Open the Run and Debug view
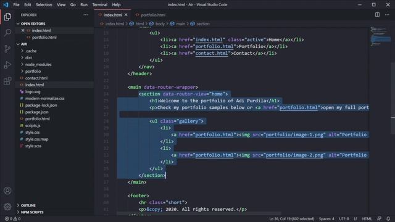Viewport: 395px width, 222px height. pos(7,65)
